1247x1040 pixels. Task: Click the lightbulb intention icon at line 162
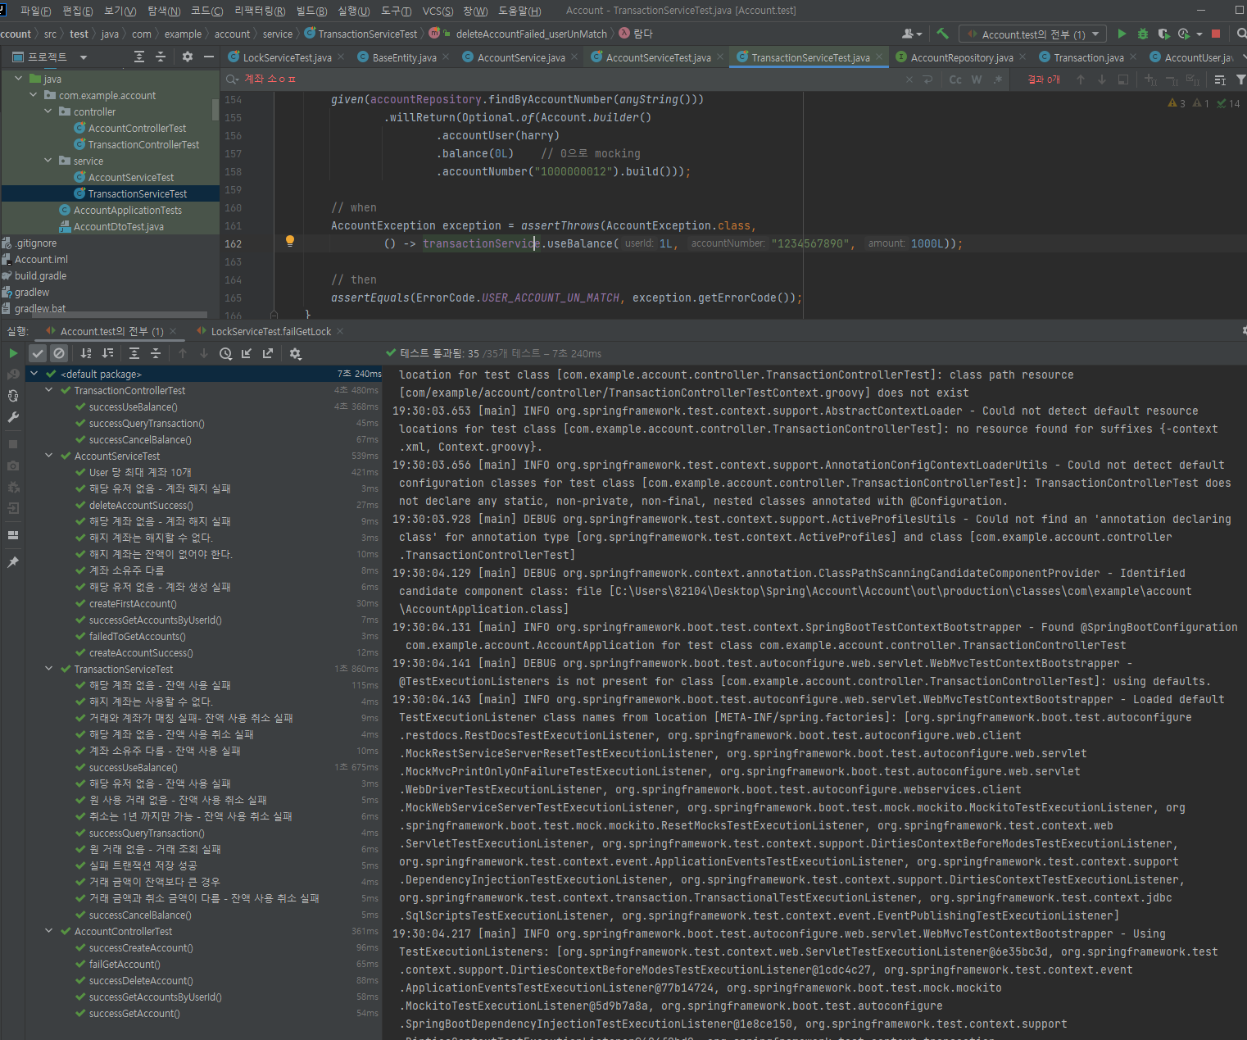click(289, 241)
